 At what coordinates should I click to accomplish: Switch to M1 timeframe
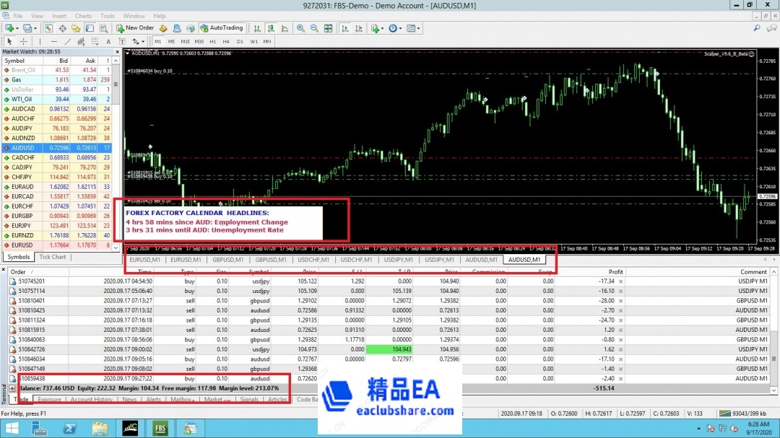(157, 42)
